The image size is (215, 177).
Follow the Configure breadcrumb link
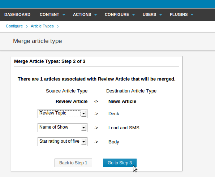tap(14, 26)
